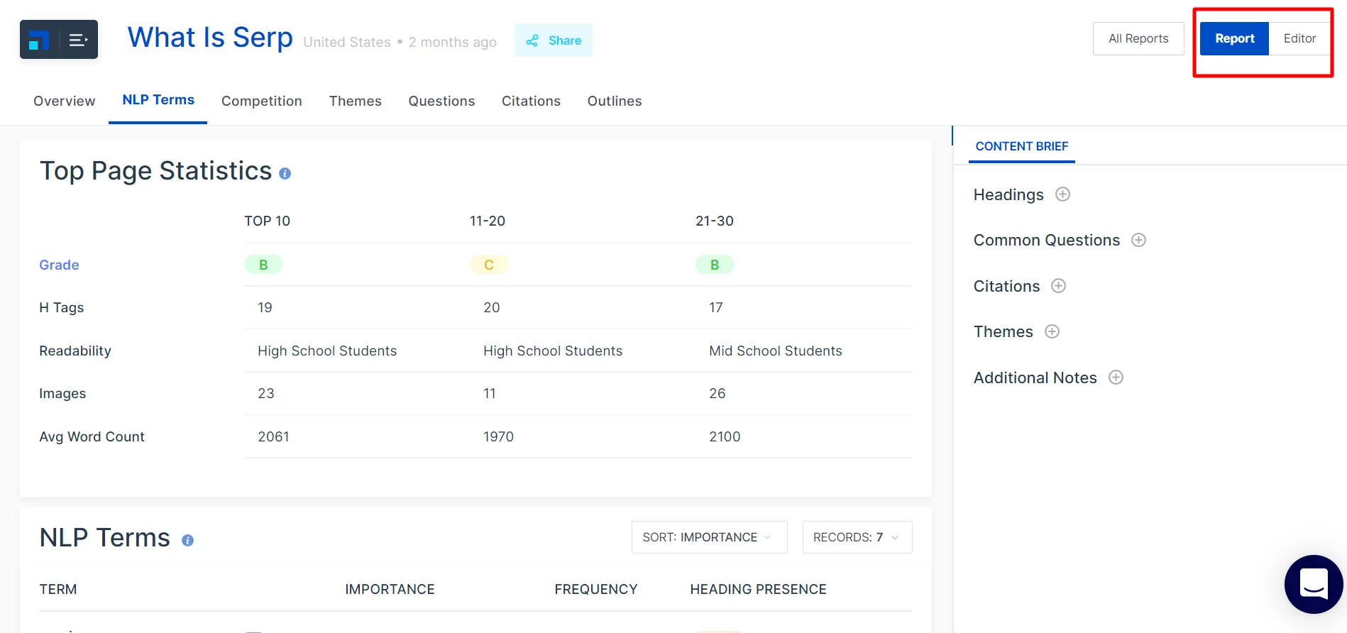Open All Reports
Image resolution: width=1347 pixels, height=633 pixels.
(x=1138, y=38)
